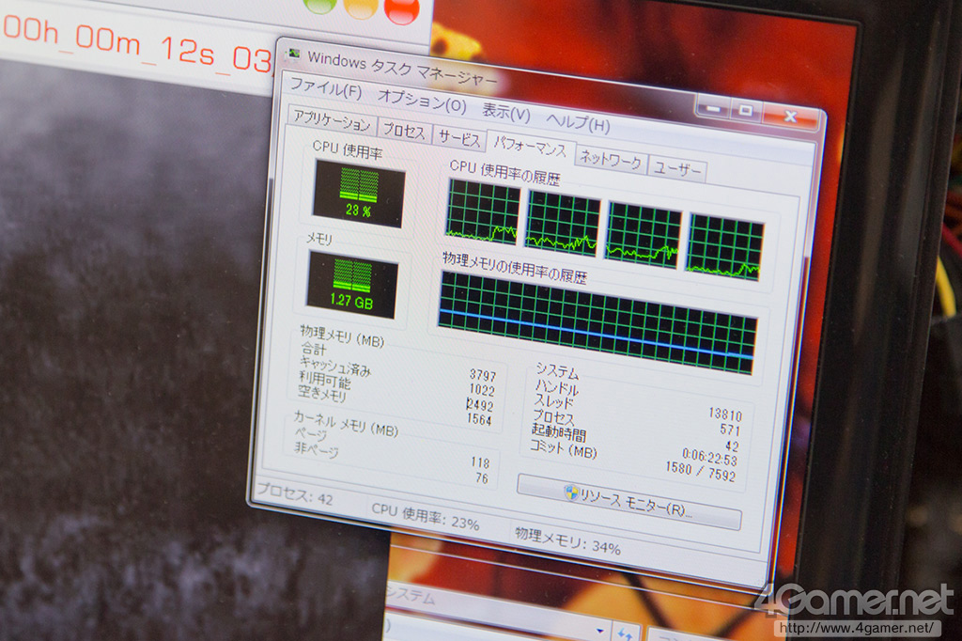The height and width of the screenshot is (641, 962).
Task: Click the fourth CPU core history graph
Action: [724, 247]
